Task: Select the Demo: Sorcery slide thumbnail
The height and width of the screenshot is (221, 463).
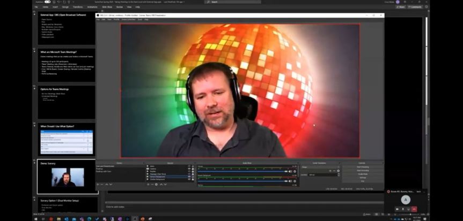Action: pyautogui.click(x=67, y=177)
